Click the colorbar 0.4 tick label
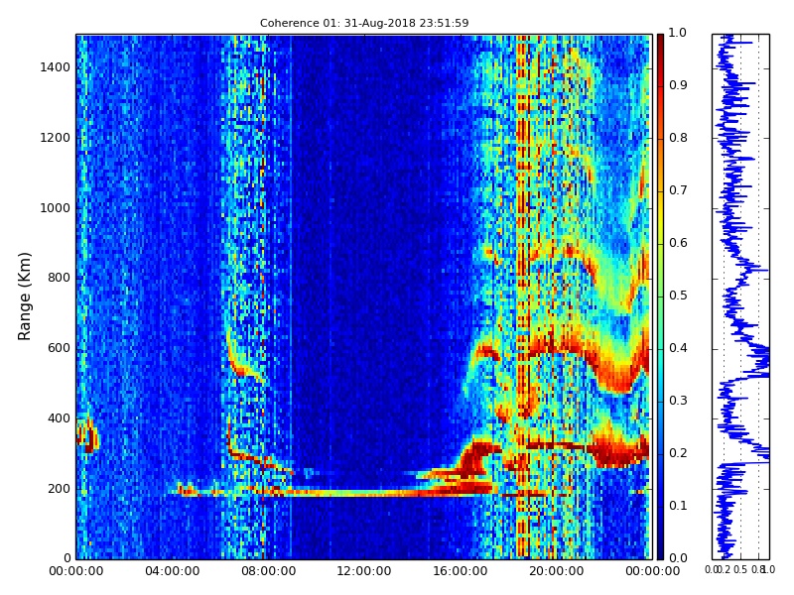794x595 pixels. coord(678,348)
